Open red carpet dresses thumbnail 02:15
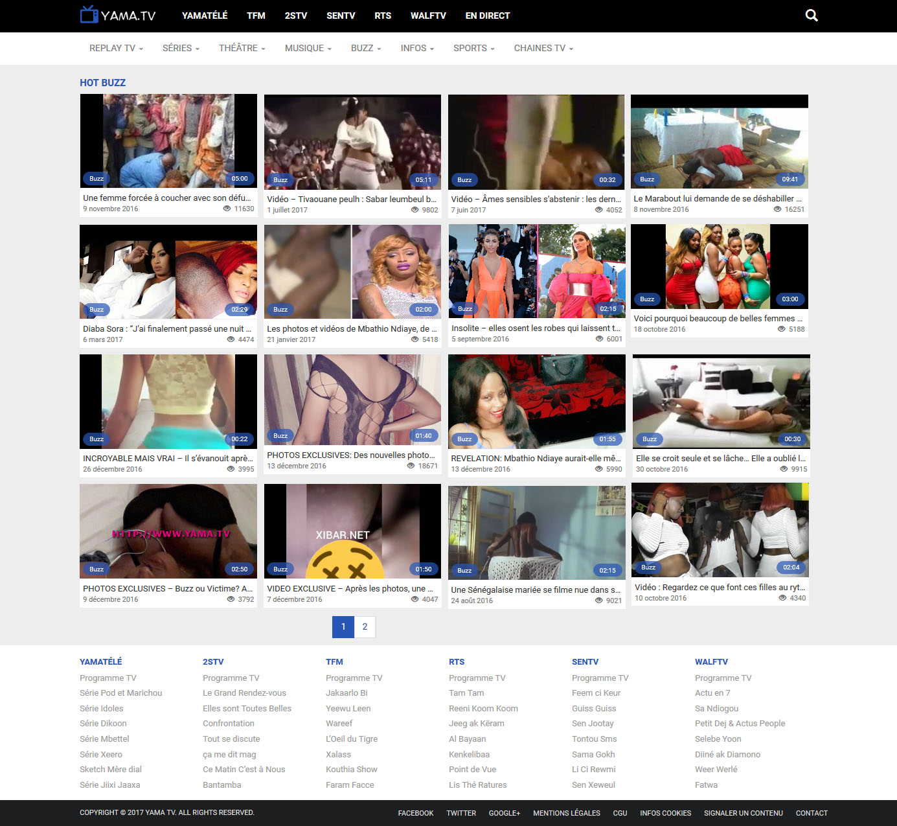 pos(537,271)
